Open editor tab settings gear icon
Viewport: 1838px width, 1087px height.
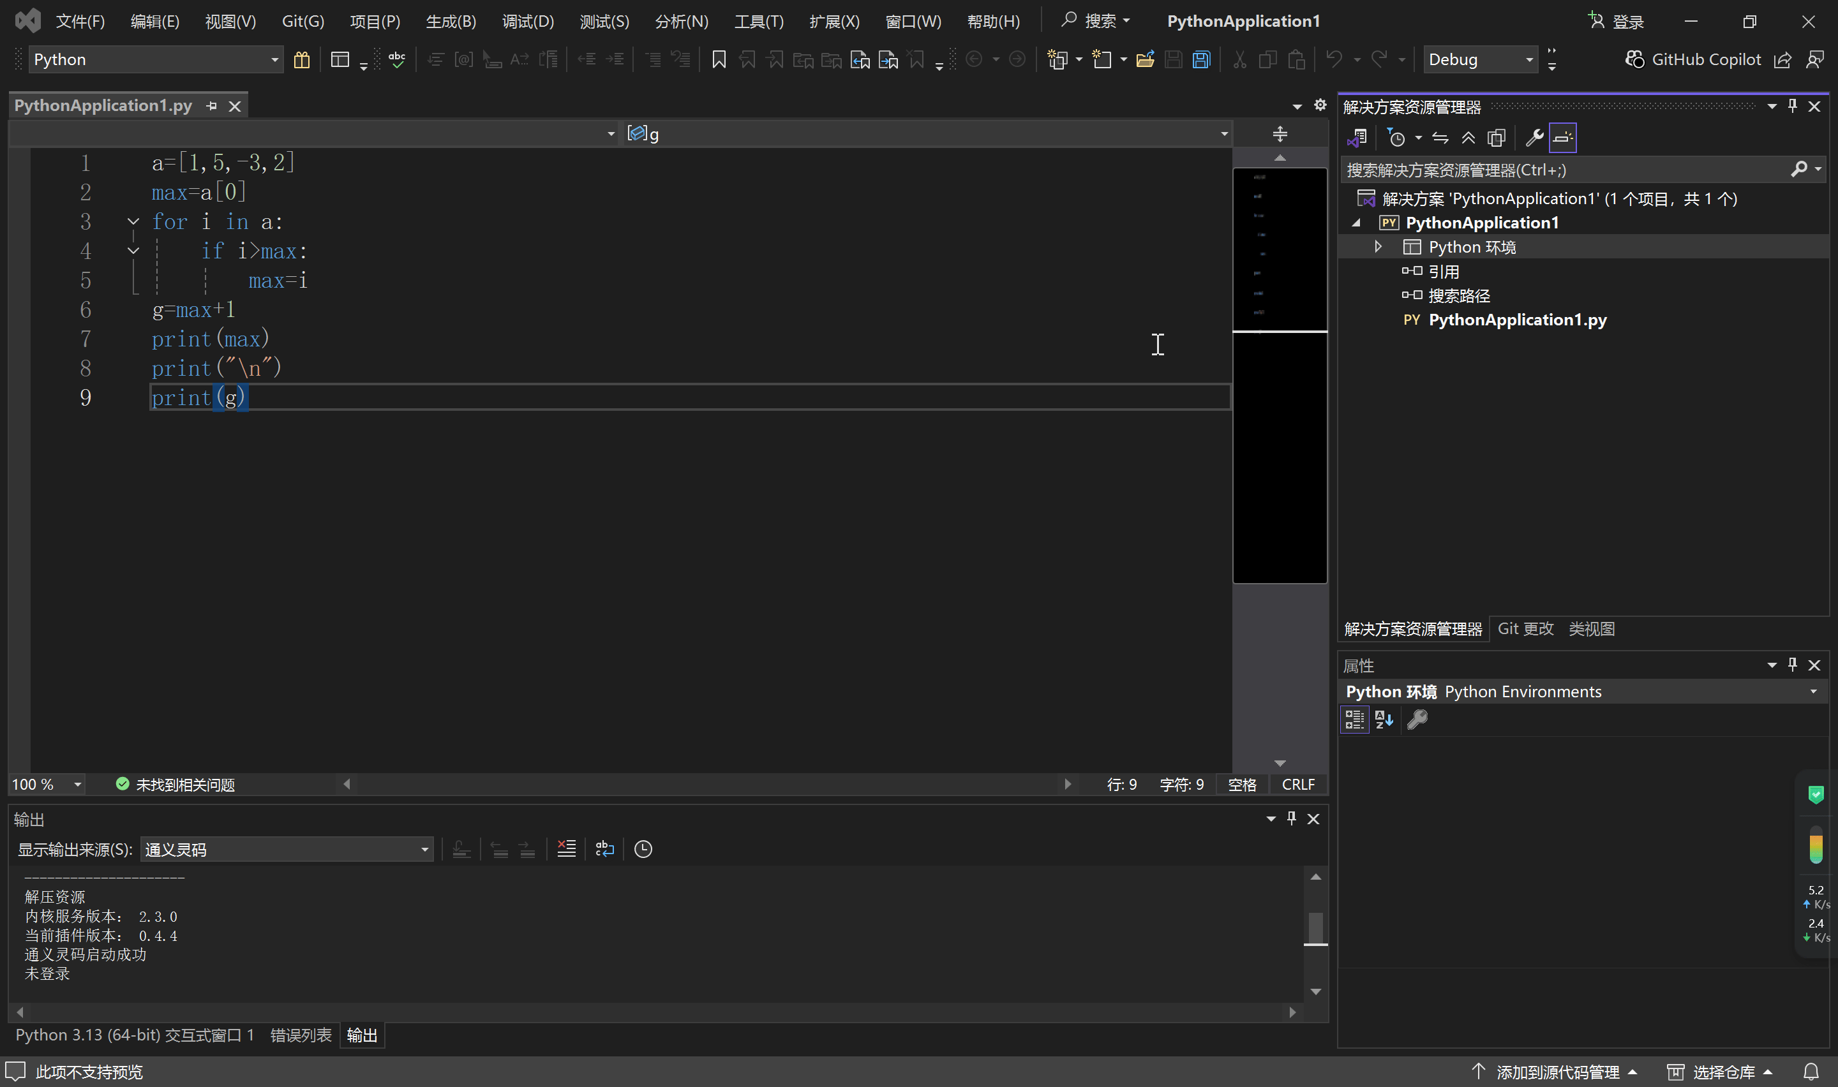click(1320, 105)
